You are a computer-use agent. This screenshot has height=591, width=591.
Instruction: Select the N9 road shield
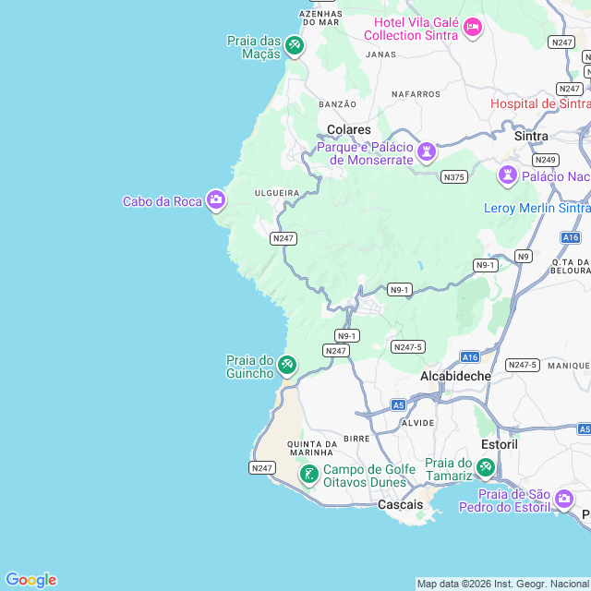tap(524, 257)
